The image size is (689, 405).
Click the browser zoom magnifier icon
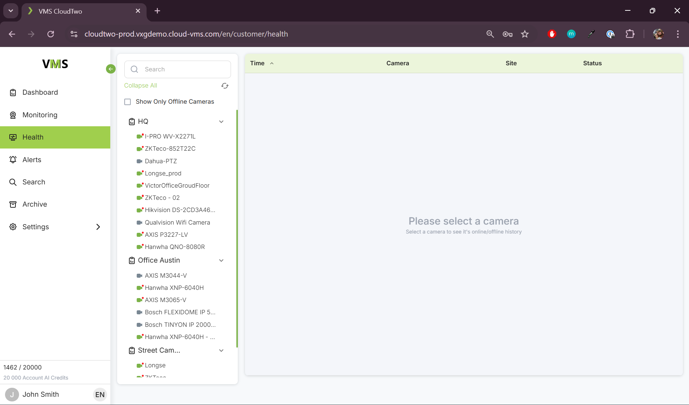tap(490, 34)
